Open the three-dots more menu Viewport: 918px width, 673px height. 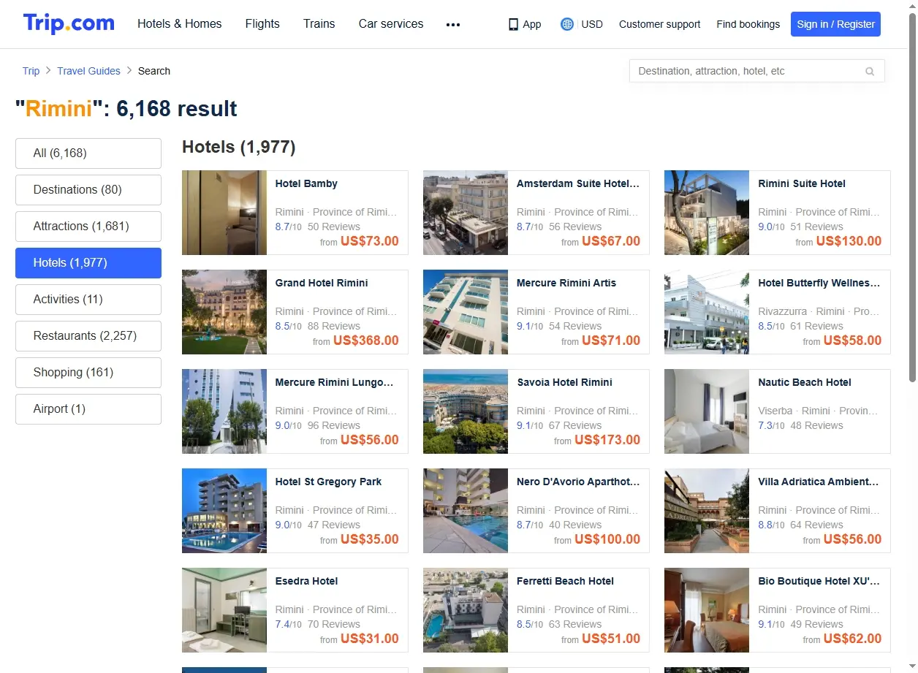coord(453,24)
